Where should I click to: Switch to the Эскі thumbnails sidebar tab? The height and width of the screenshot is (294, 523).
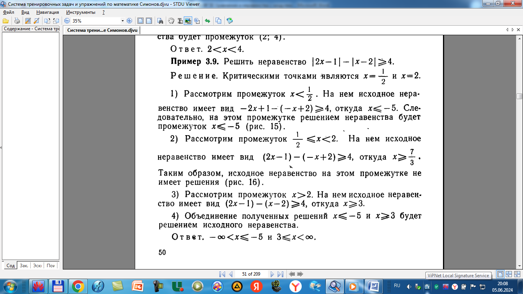click(37, 265)
